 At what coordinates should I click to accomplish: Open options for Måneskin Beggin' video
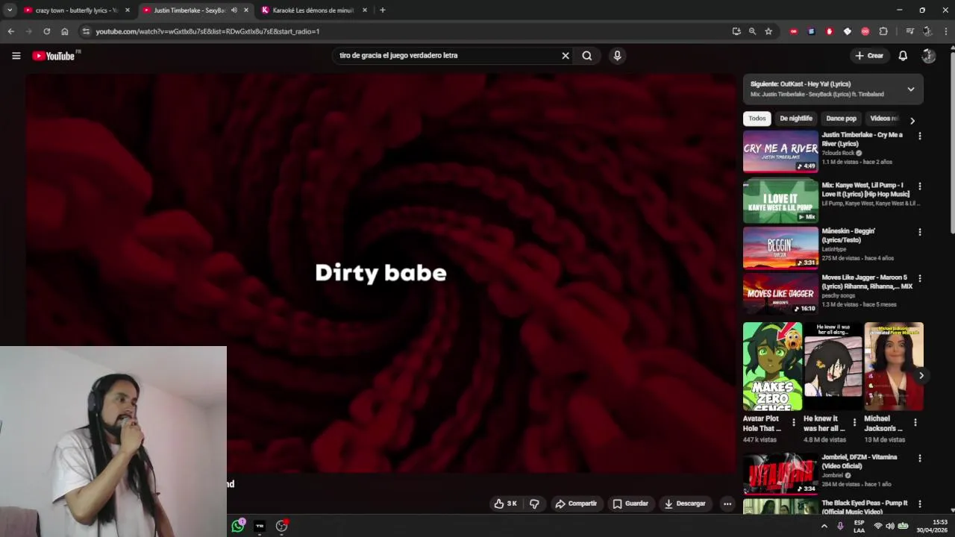tap(919, 233)
